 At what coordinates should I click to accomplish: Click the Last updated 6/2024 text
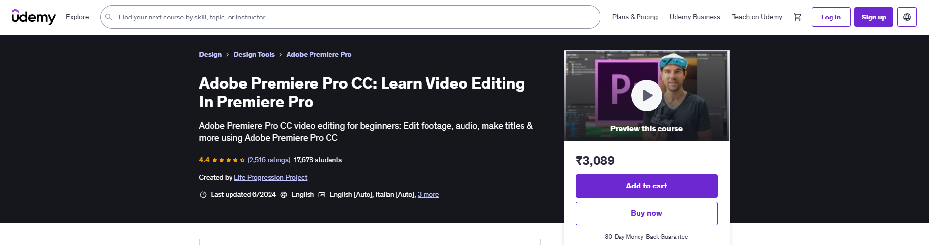243,194
